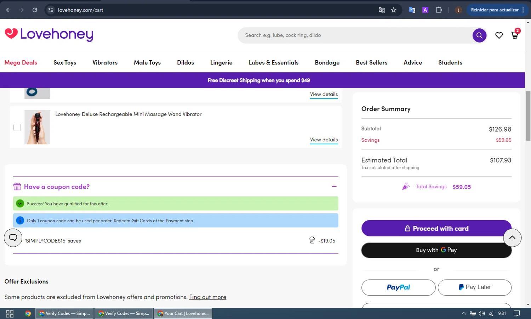Image resolution: width=531 pixels, height=319 pixels.
Task: Click the 'SIMPLYCODES15' saves text
Action: coord(53,241)
